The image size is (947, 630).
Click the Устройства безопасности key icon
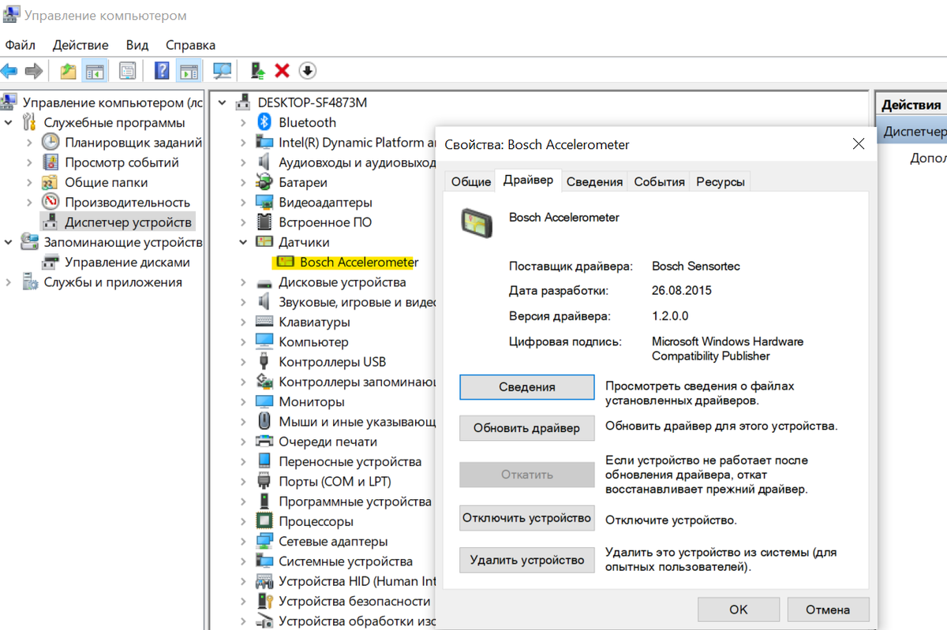(264, 602)
